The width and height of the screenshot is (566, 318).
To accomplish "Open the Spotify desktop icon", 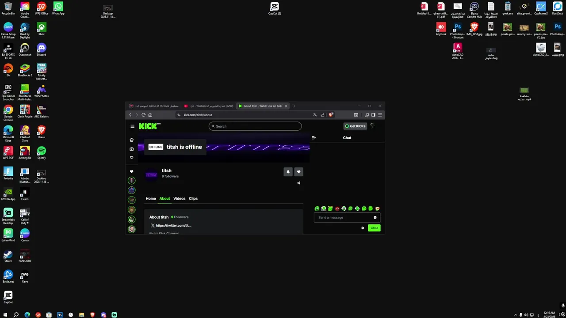I will point(41,153).
